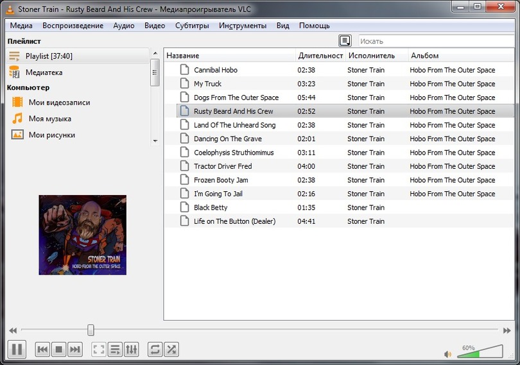This screenshot has height=365, width=520.
Task: Open the Медиа menu
Action: (21, 26)
